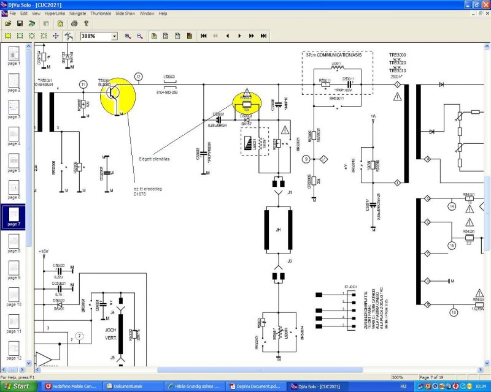Open the Slide Show menu
491x392 pixels.
125,13
